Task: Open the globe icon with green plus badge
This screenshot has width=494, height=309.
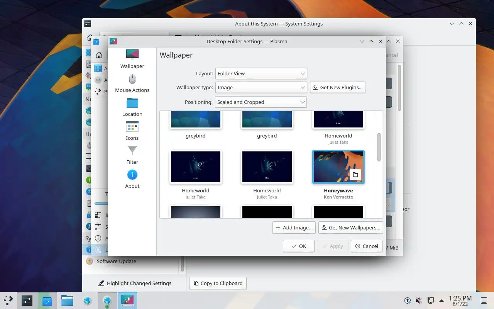Action: coord(107,301)
